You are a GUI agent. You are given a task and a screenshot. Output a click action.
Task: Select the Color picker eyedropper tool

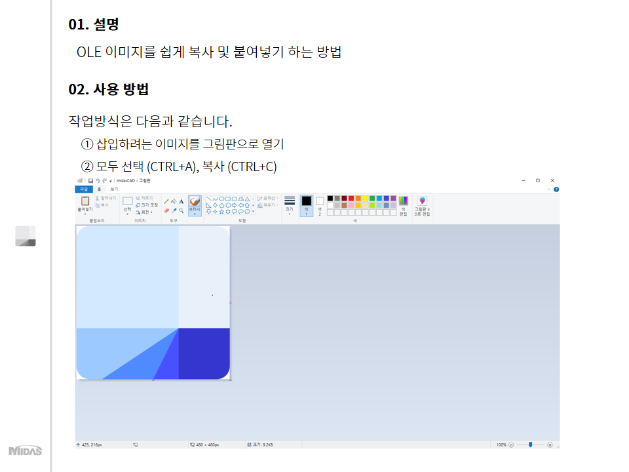[x=174, y=210]
